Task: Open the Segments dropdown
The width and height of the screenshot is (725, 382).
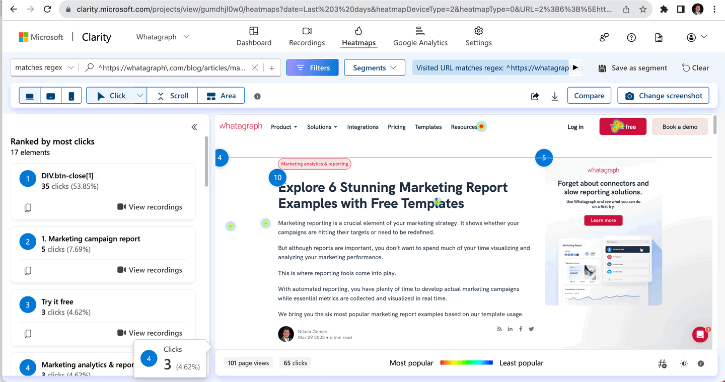Action: (375, 67)
